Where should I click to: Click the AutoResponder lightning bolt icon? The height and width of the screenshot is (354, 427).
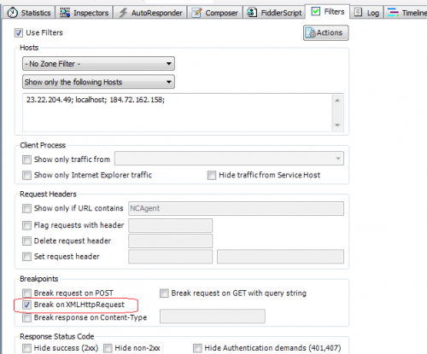coord(123,13)
